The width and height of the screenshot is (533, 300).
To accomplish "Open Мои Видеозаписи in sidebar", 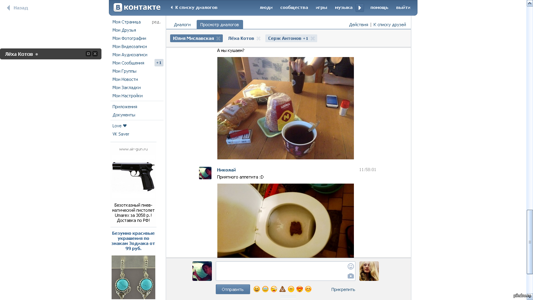I will coord(130,46).
